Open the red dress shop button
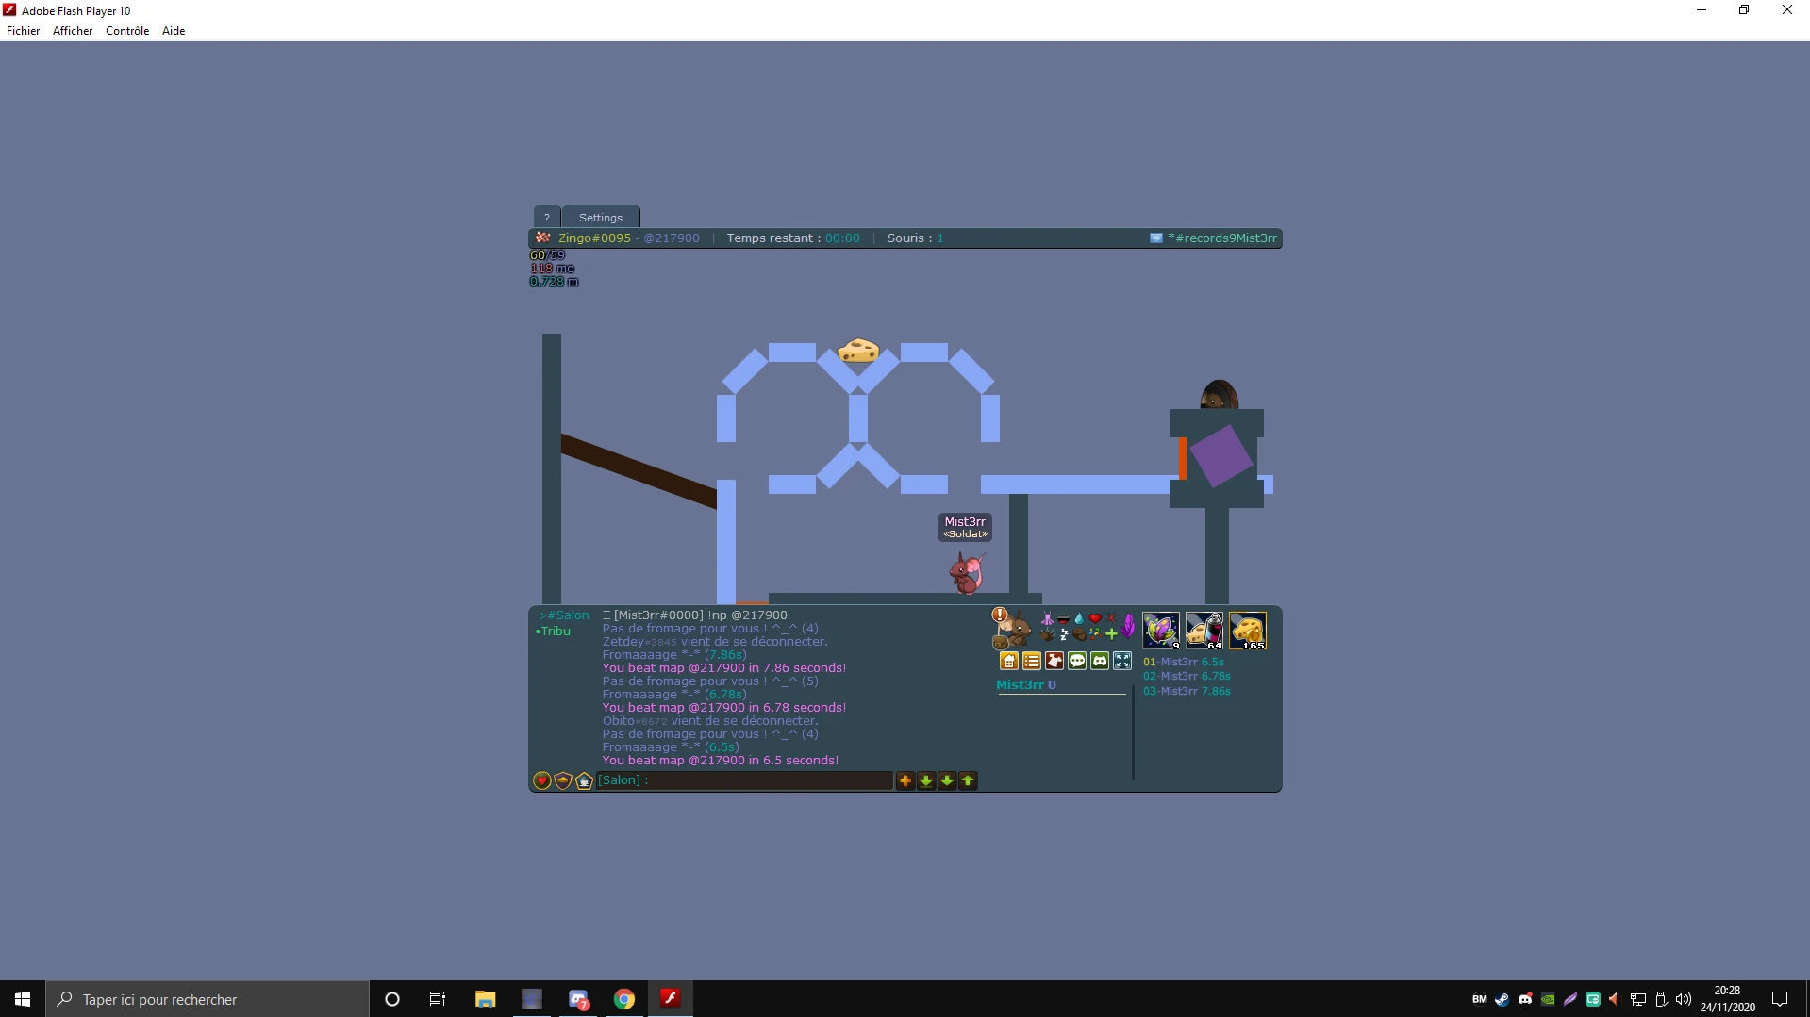Viewport: 1810px width, 1017px height. tap(1054, 662)
